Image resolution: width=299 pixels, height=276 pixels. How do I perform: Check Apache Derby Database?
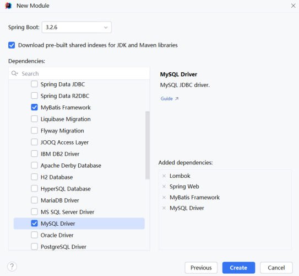(x=34, y=166)
